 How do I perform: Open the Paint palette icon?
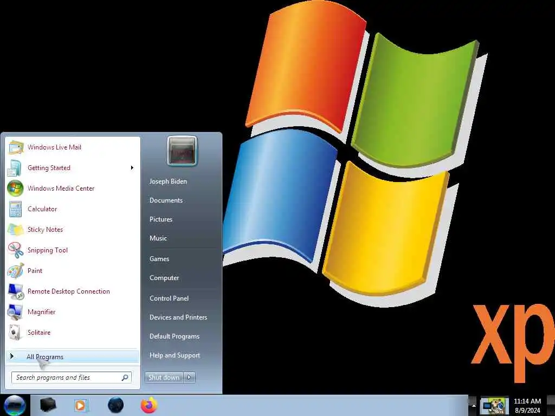16,271
